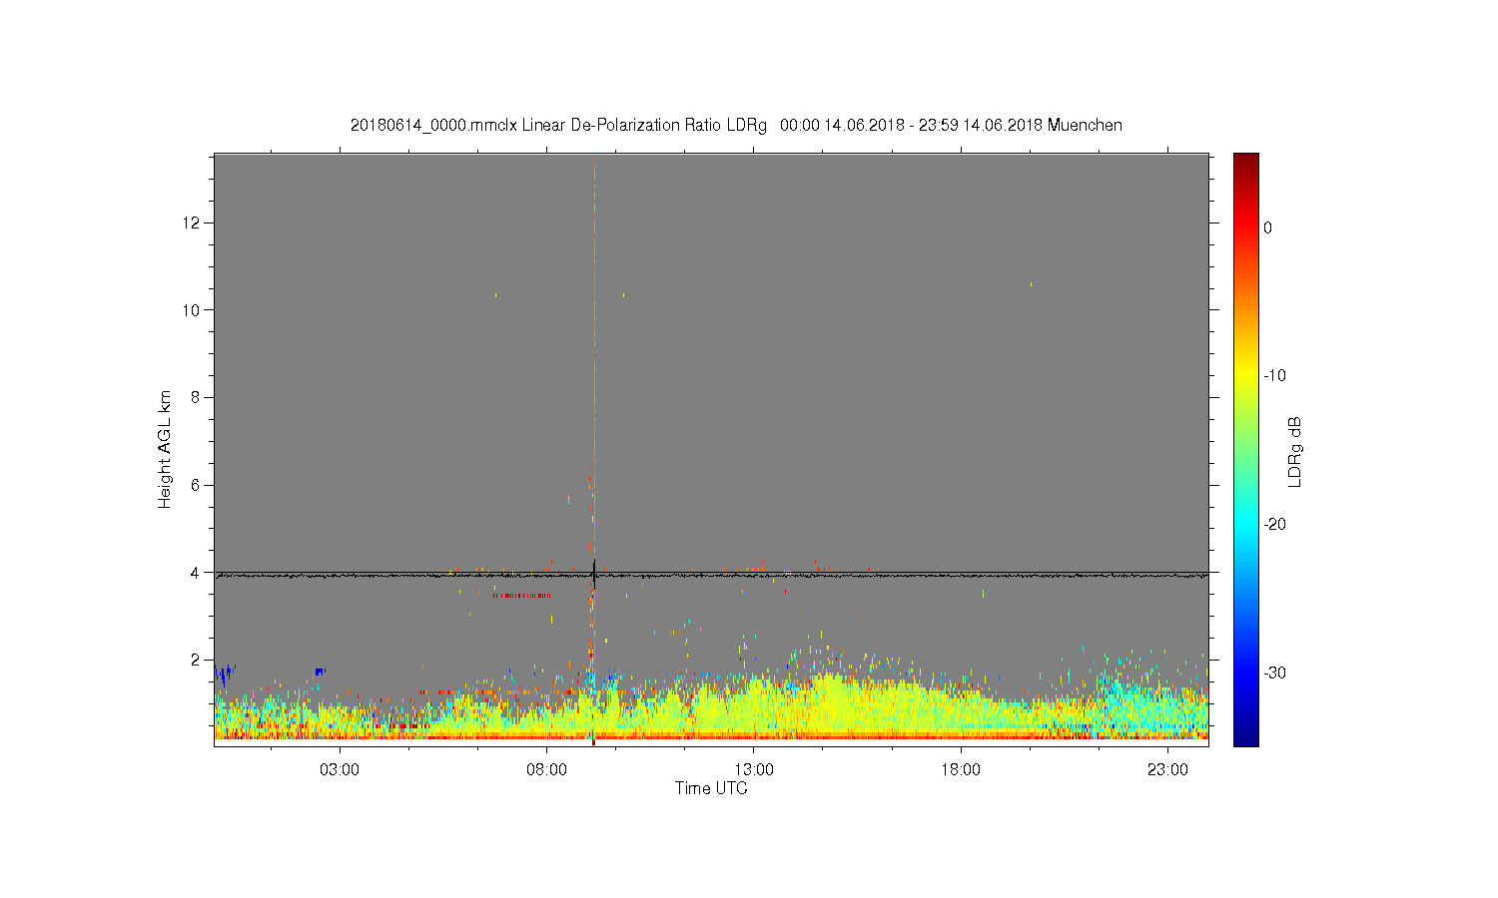Viewport: 1498px width, 898px height.
Task: Click the height axis label '6'
Action: (196, 485)
